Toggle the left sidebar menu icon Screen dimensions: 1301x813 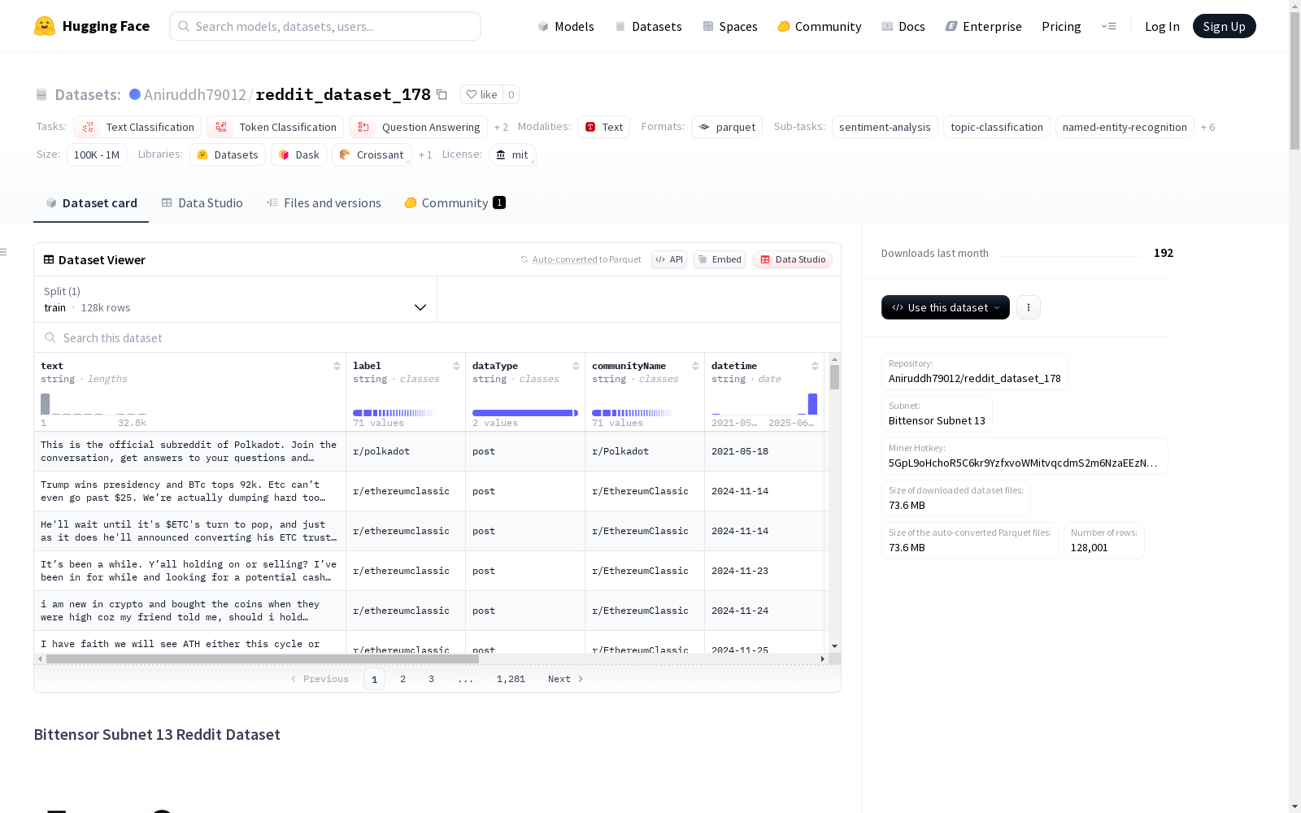pyautogui.click(x=3, y=252)
